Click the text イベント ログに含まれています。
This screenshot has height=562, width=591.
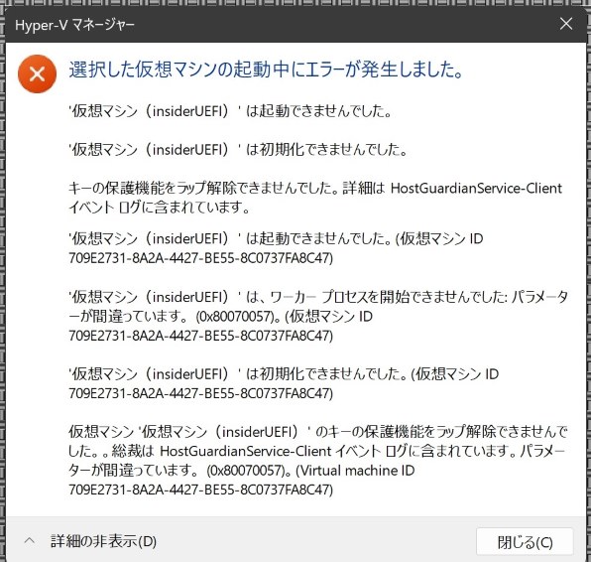tap(159, 208)
